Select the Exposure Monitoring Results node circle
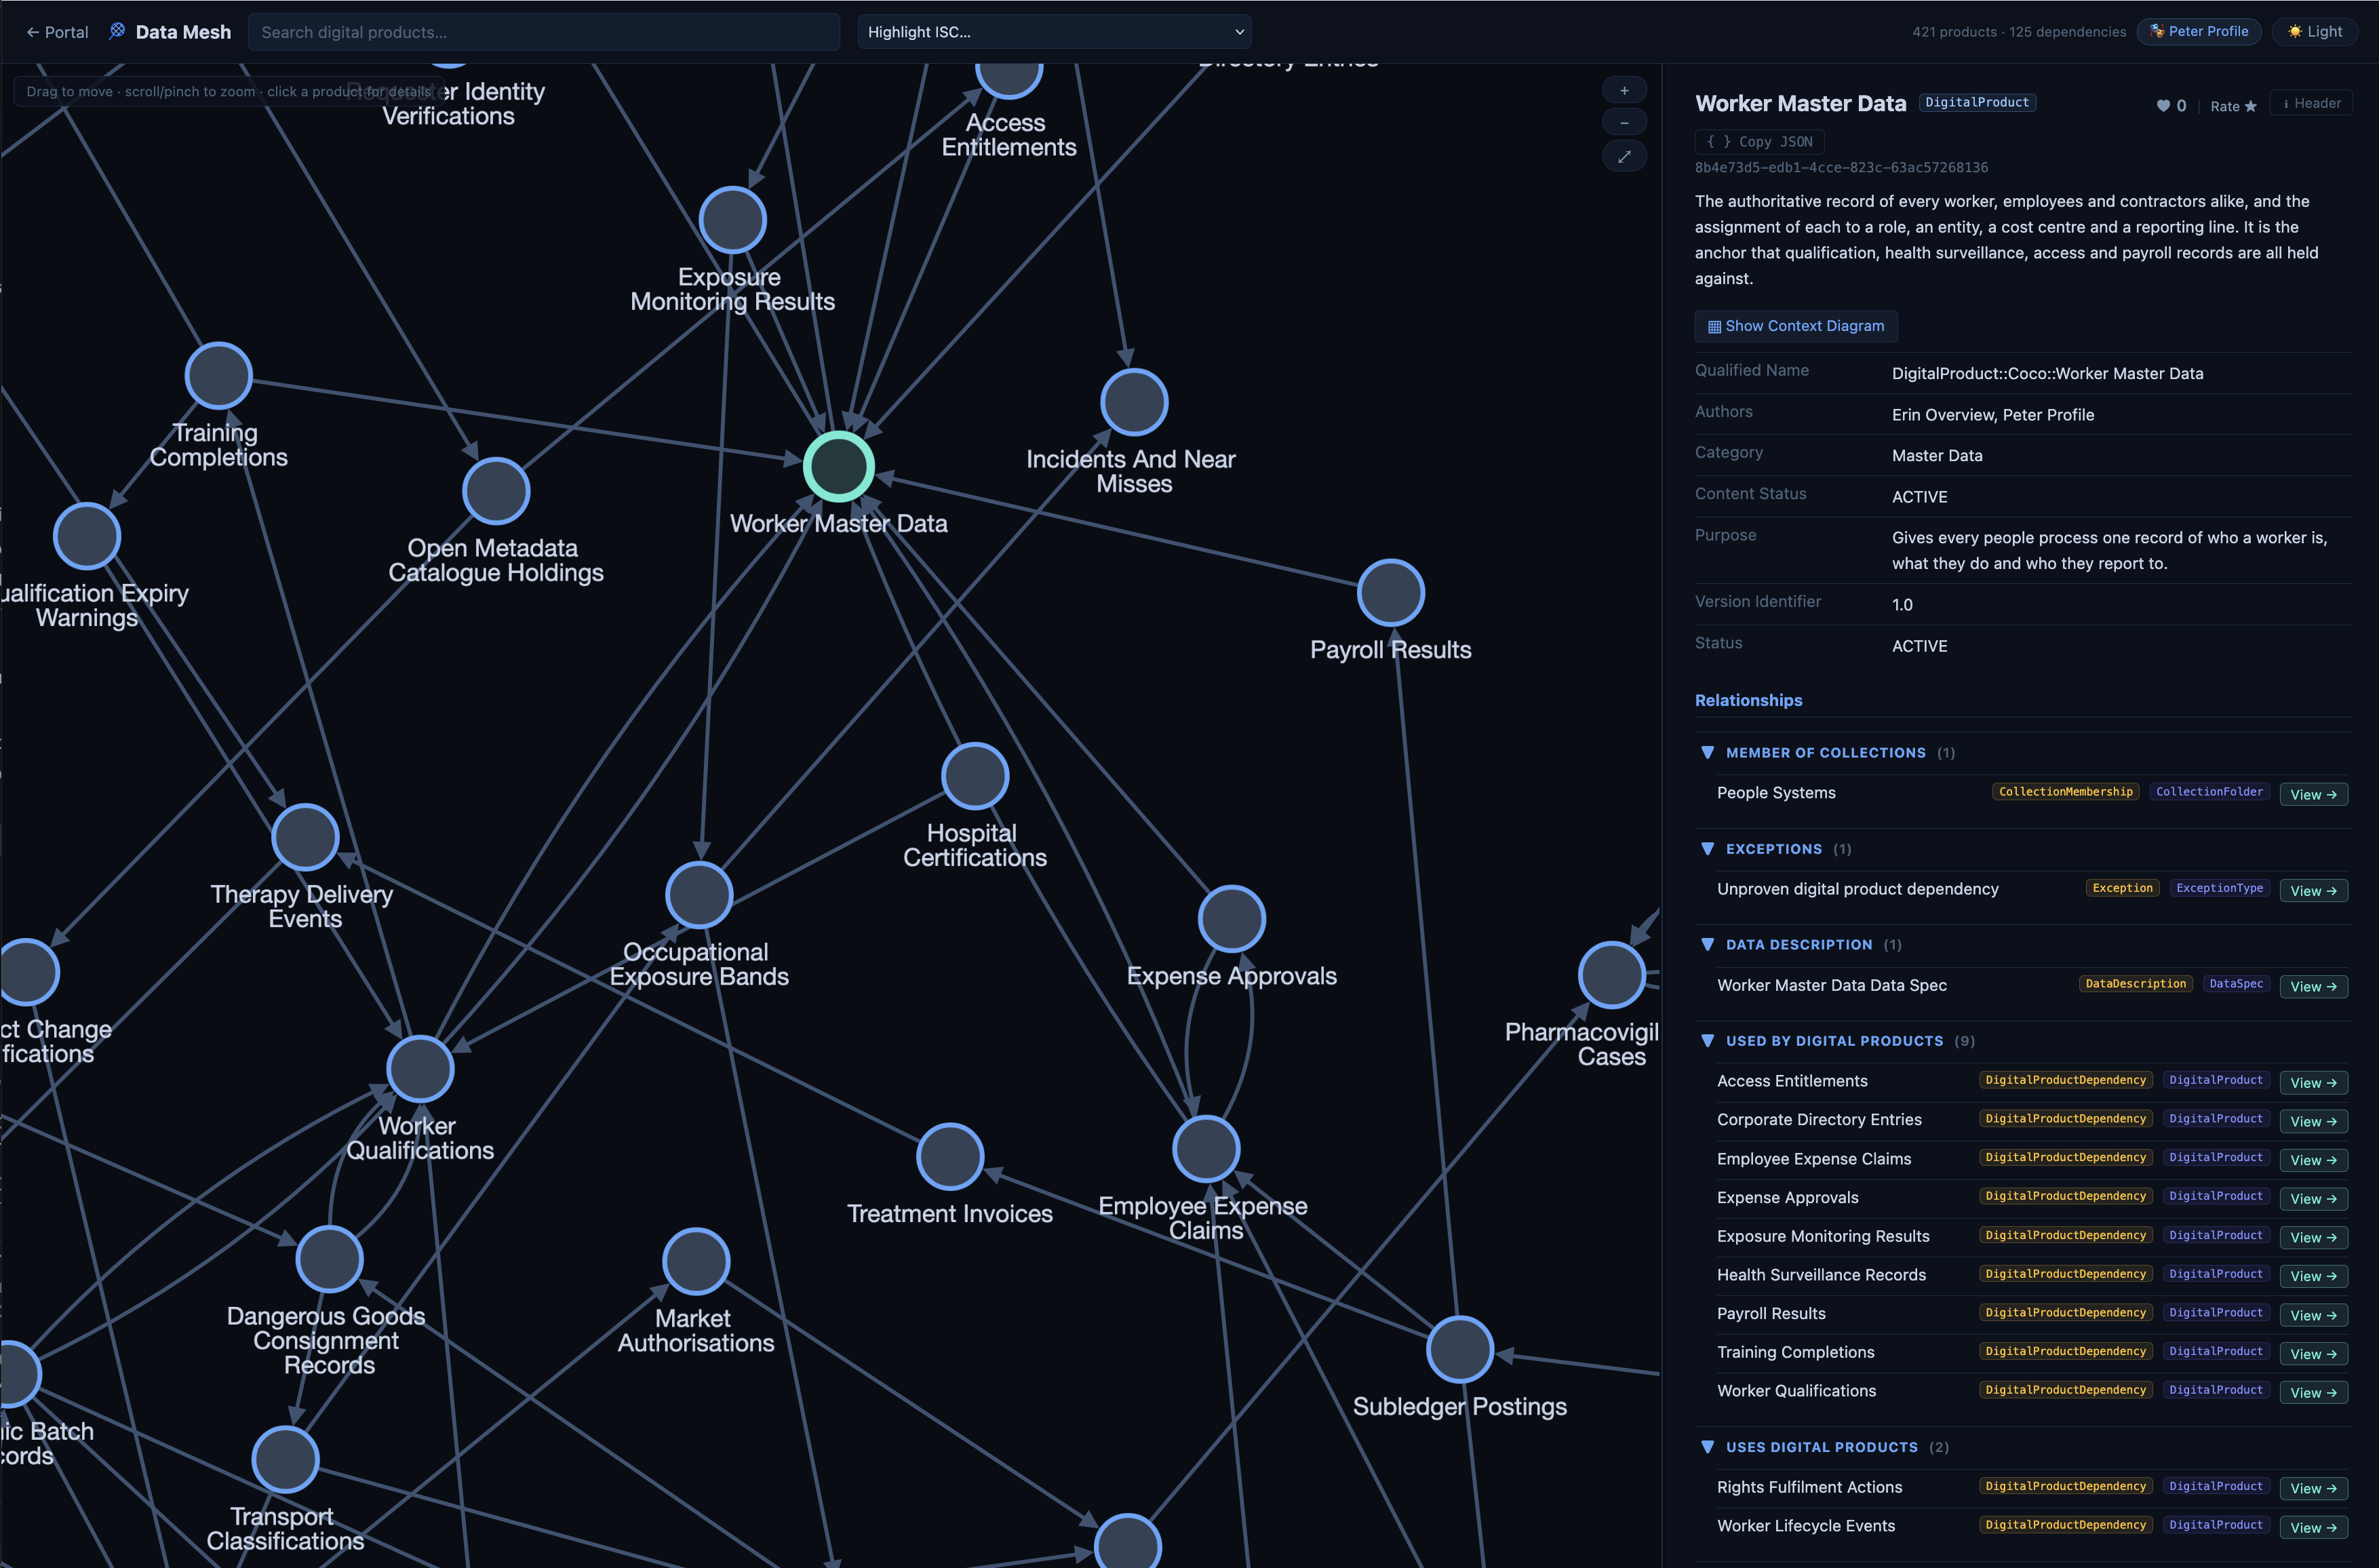The width and height of the screenshot is (2379, 1568). tap(732, 220)
